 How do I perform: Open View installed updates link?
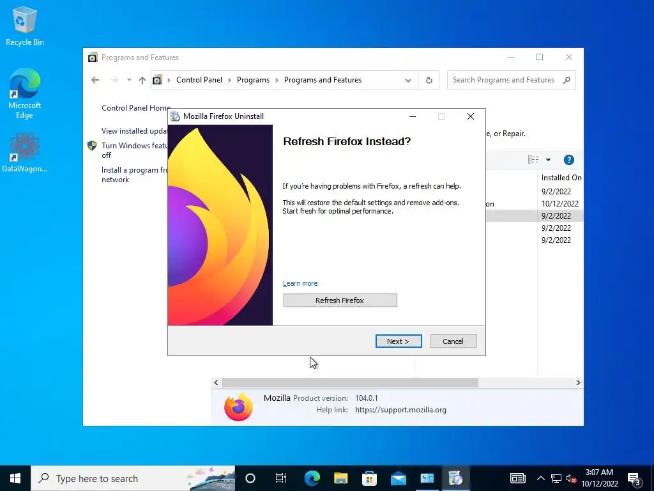point(135,130)
